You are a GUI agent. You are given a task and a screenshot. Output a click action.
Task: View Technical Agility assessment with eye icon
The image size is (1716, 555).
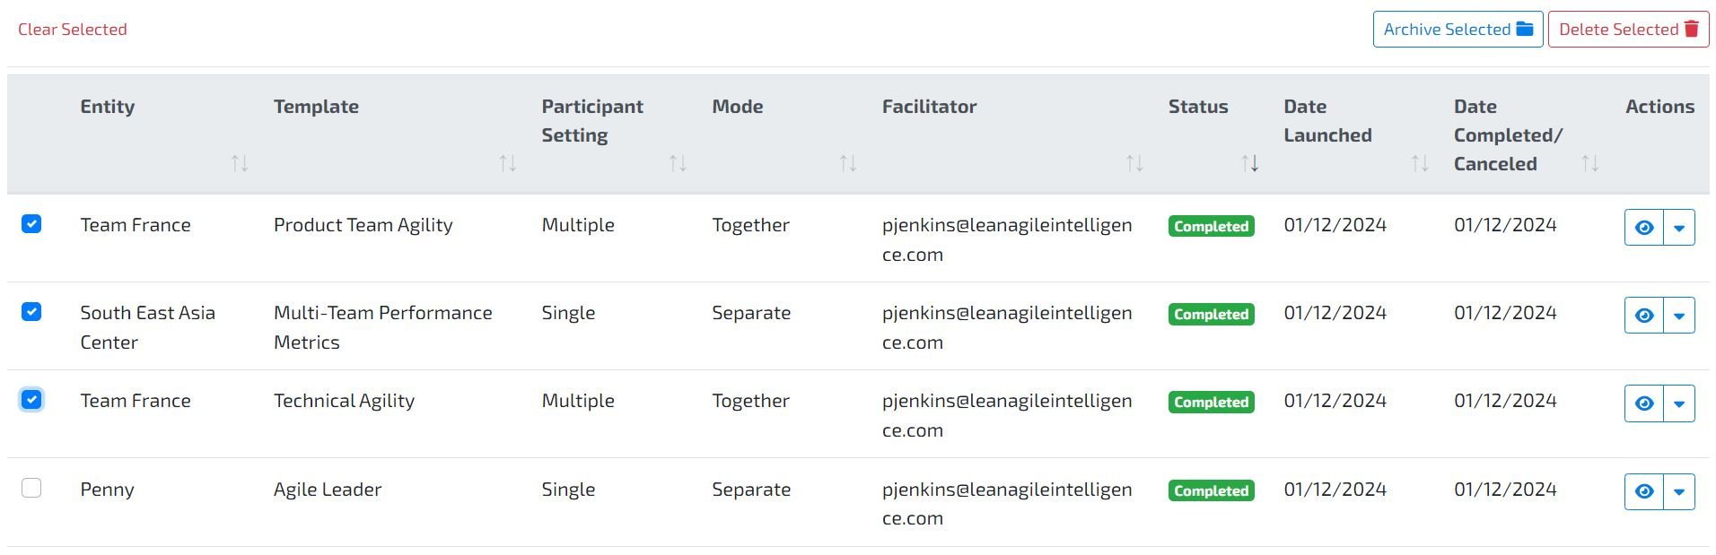point(1644,403)
